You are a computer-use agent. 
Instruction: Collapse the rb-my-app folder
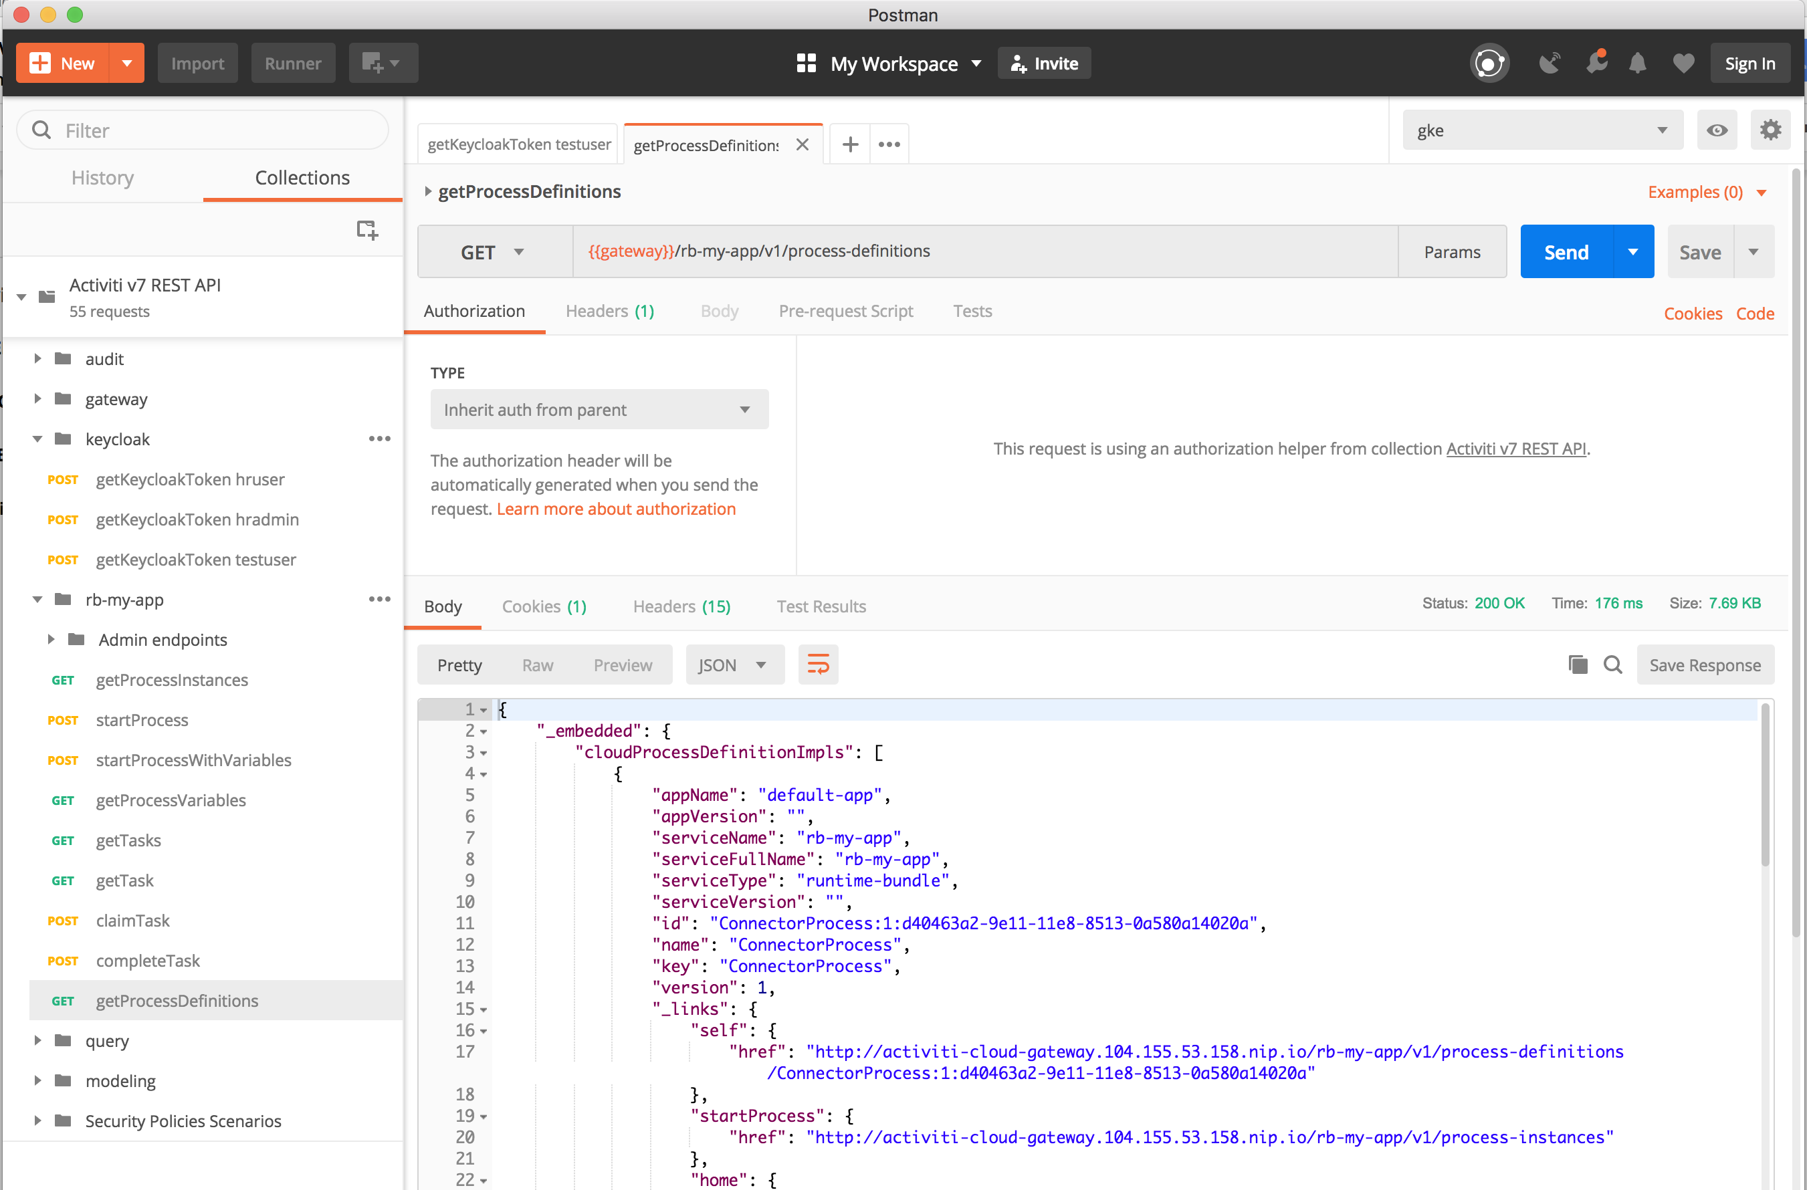coord(37,599)
